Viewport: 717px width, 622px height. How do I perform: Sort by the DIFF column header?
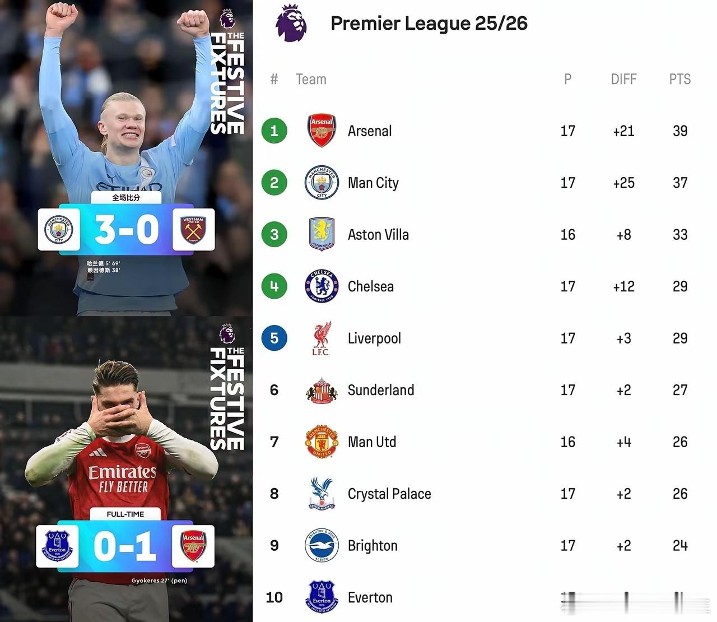[623, 79]
